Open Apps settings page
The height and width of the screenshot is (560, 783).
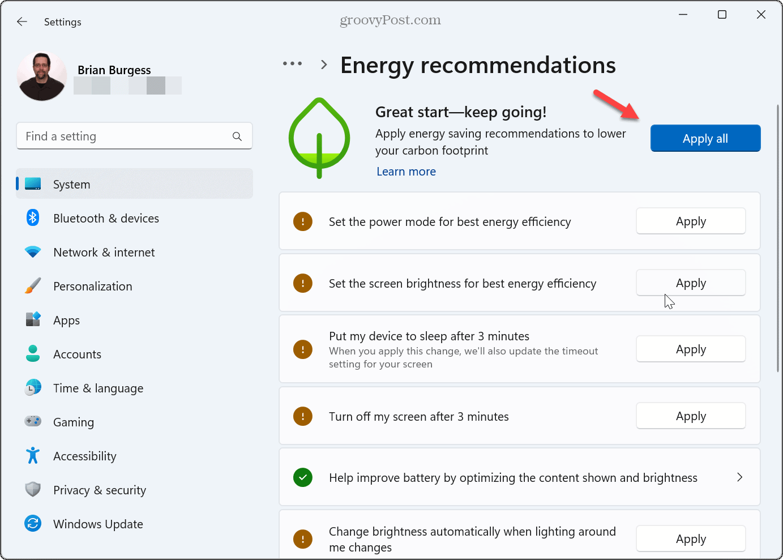134,320
